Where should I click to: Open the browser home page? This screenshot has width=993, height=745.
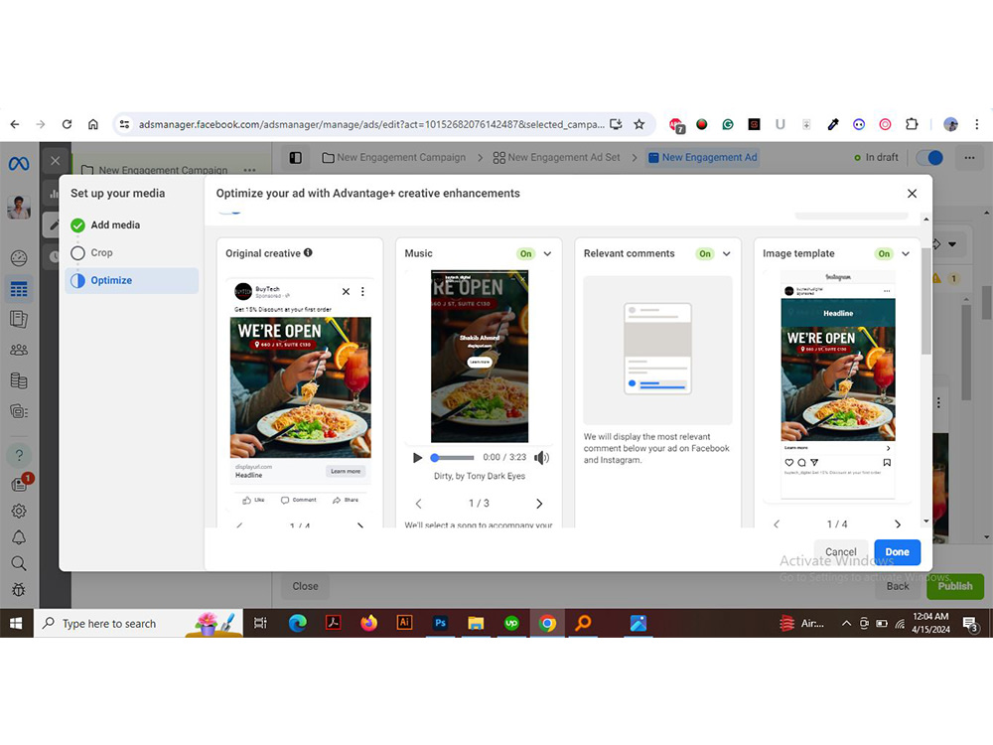[93, 124]
